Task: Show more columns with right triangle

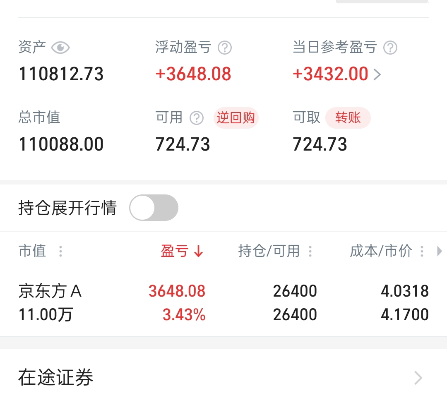Action: 439,252
